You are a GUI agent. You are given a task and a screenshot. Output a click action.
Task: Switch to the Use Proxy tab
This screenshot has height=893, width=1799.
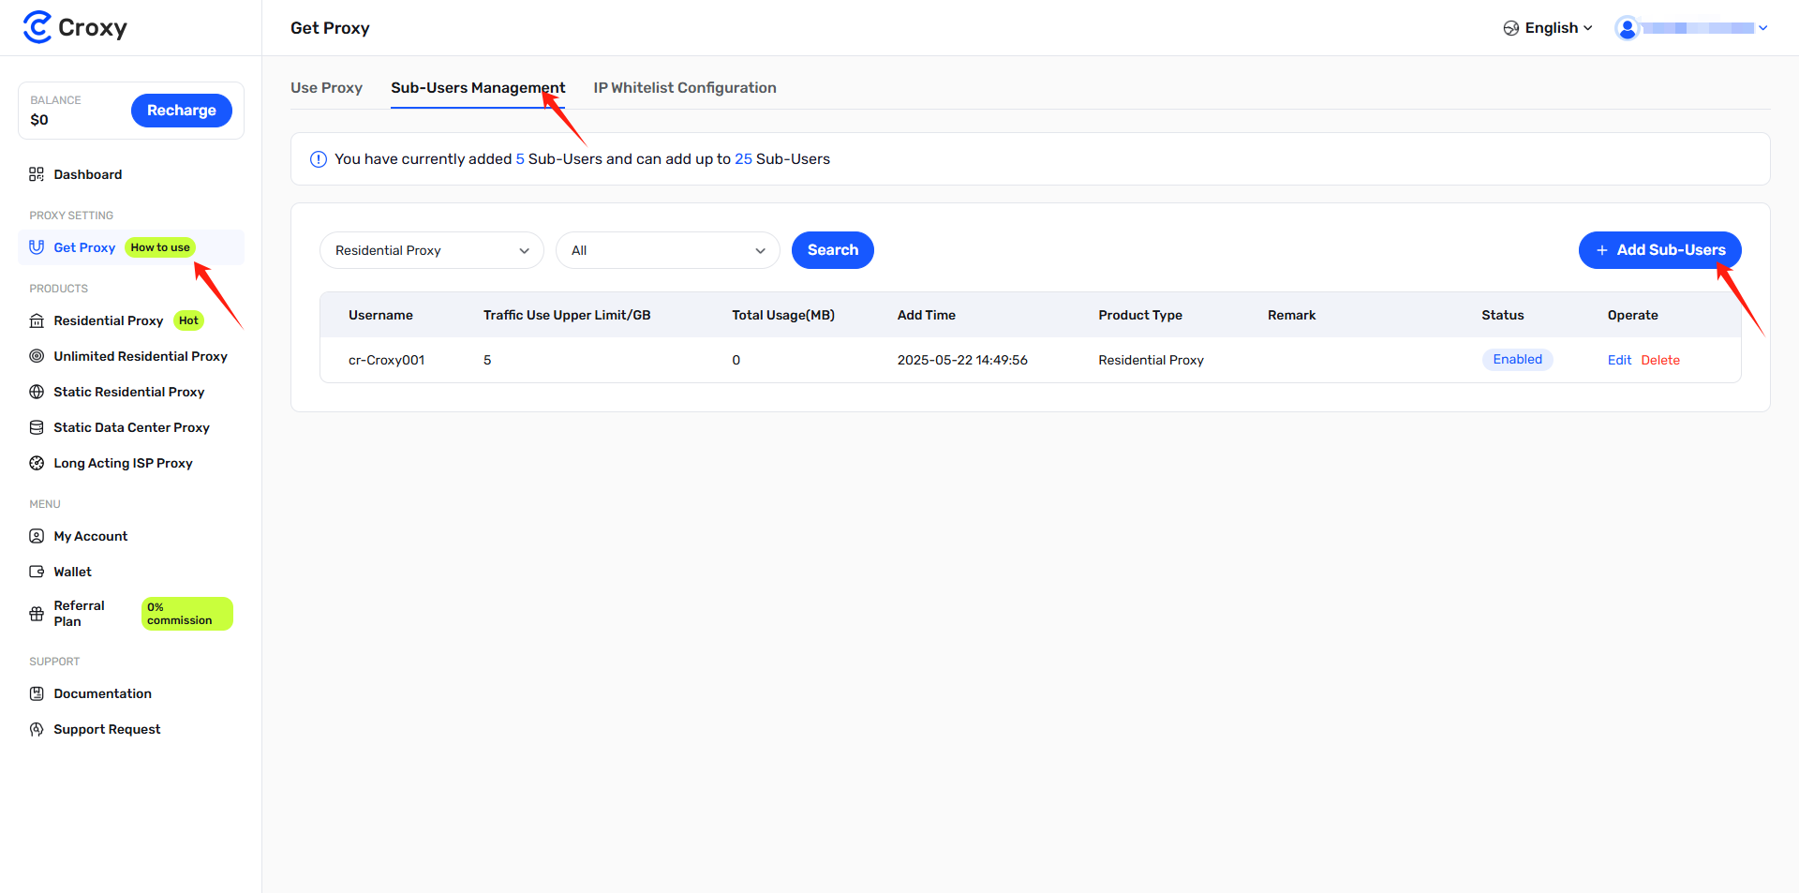pos(326,88)
